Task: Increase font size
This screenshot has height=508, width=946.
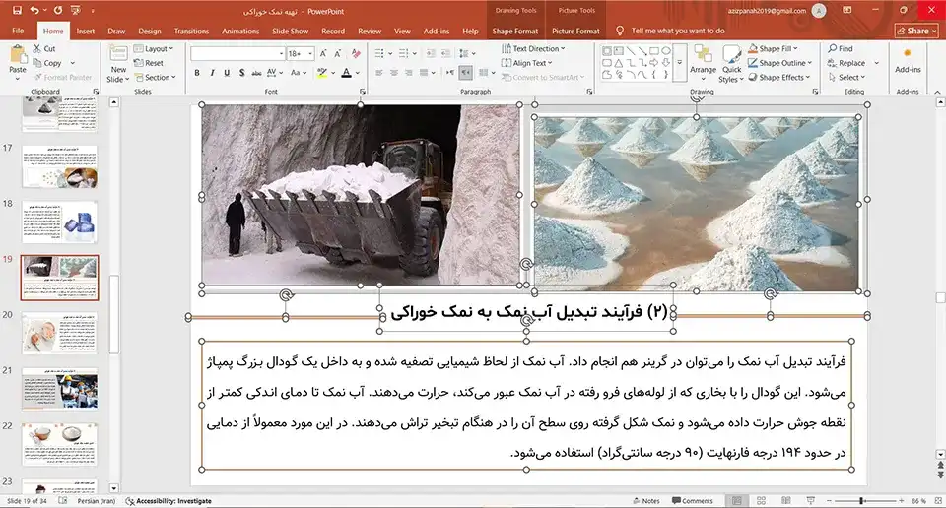Action: [x=323, y=53]
